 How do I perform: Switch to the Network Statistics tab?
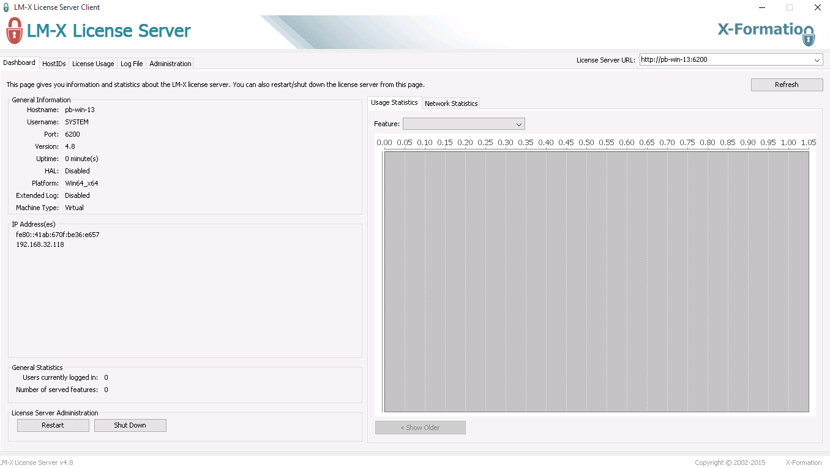coord(451,104)
